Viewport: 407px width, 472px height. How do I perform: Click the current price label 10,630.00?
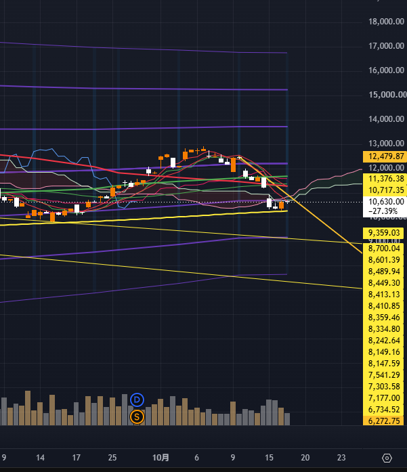(385, 201)
